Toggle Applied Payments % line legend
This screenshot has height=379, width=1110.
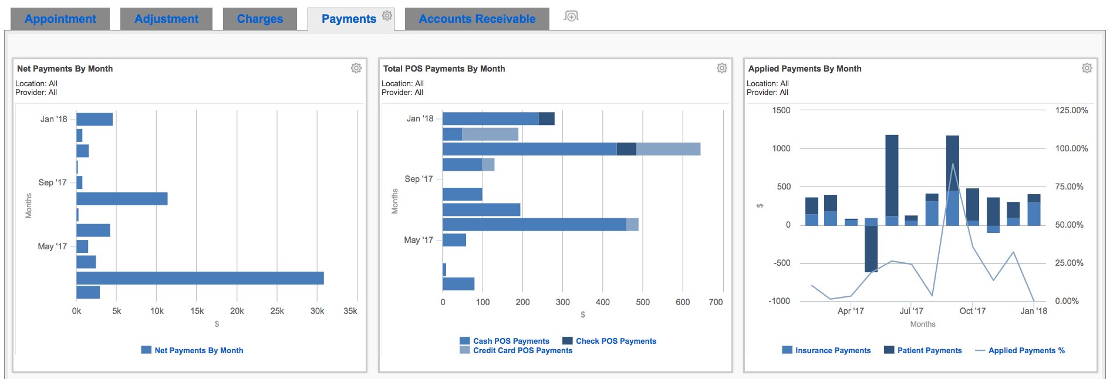click(x=1026, y=350)
